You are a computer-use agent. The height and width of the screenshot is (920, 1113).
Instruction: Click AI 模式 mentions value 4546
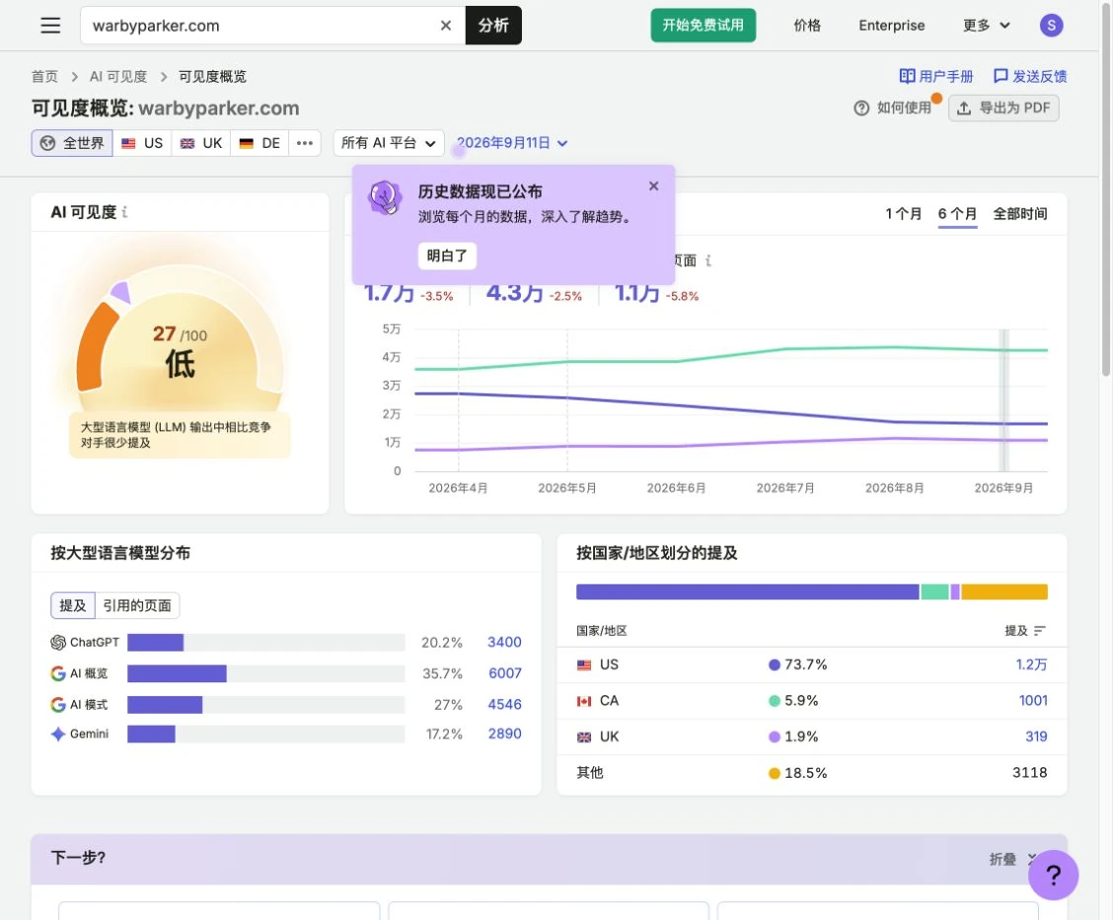pos(504,705)
